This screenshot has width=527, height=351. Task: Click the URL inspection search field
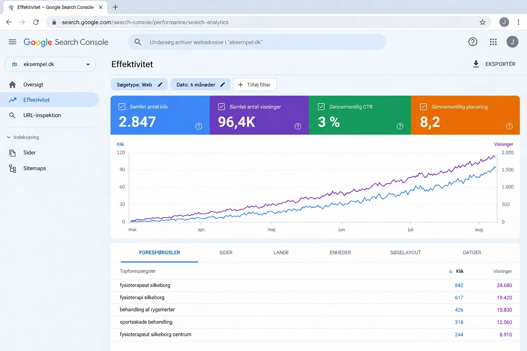[257, 42]
